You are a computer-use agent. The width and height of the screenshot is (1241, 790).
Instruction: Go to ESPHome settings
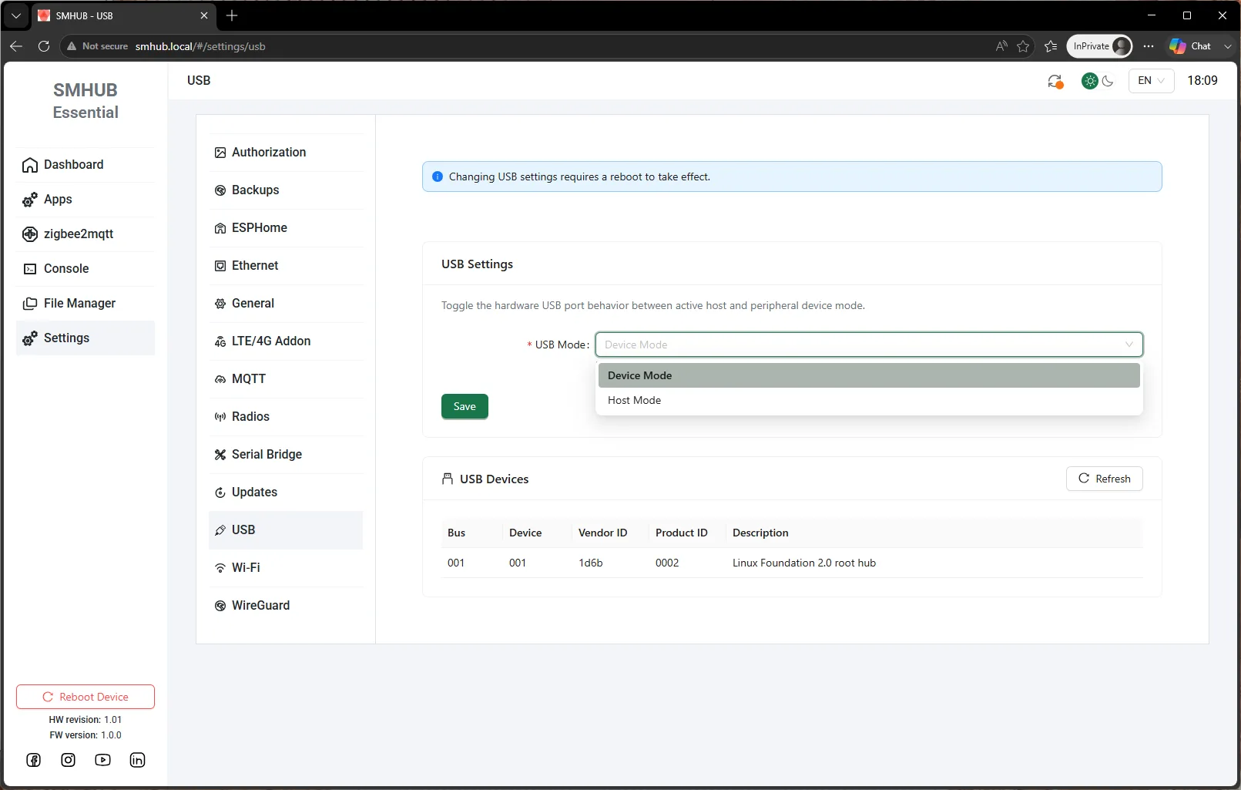286,228
